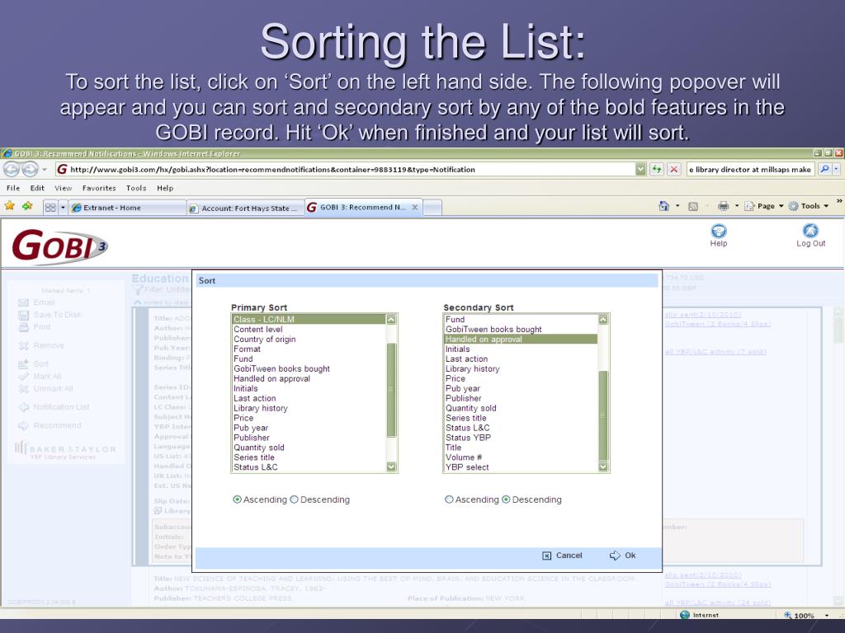Click Secondary Sort list scroll-down arrow
Viewport: 845px width, 633px height.
pos(603,467)
